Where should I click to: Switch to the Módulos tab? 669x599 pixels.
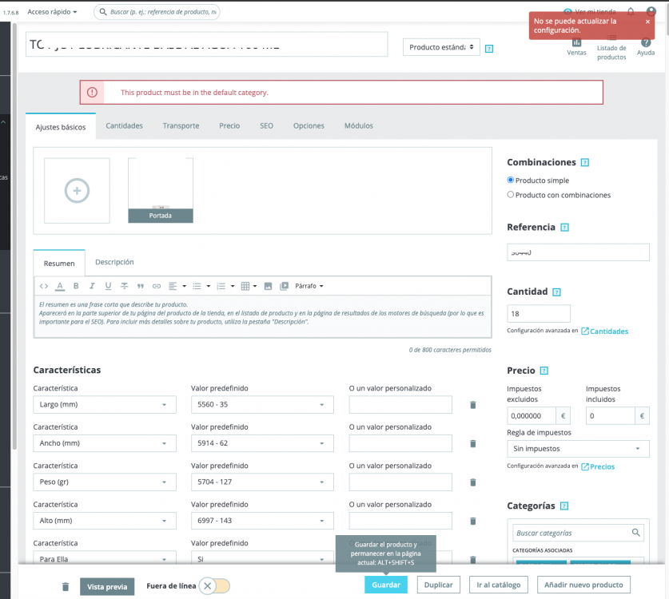point(358,125)
